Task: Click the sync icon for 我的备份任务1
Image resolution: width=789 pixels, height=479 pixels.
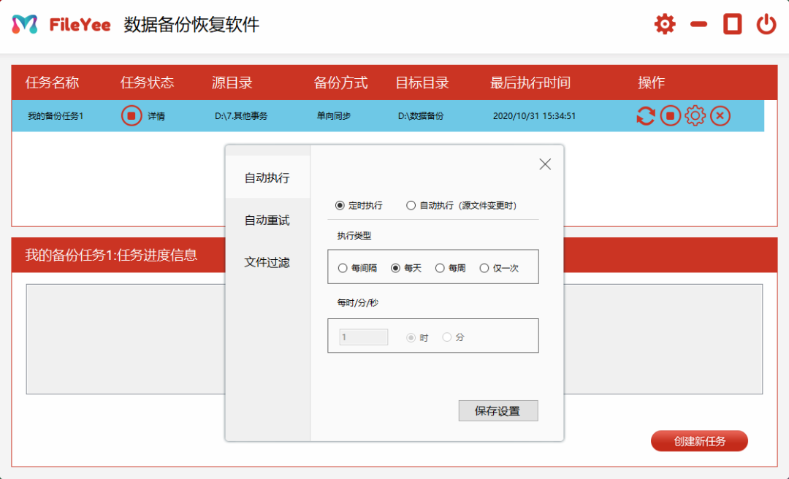Action: [645, 116]
